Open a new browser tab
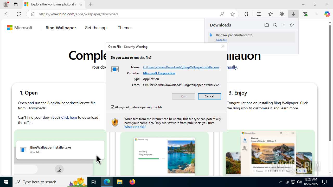This screenshot has height=187, width=333. tap(91, 4)
